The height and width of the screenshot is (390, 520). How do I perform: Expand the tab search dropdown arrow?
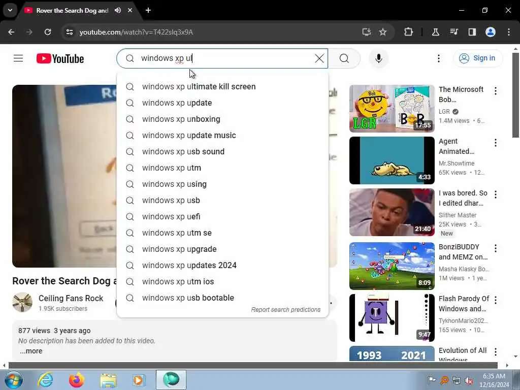click(10, 10)
